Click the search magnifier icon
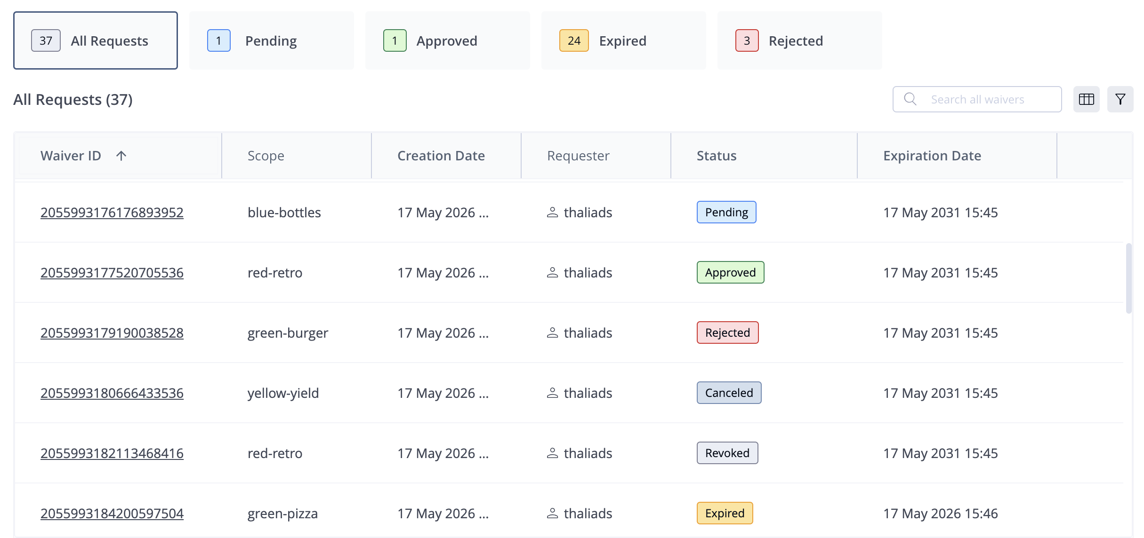This screenshot has width=1144, height=538. [x=910, y=99]
